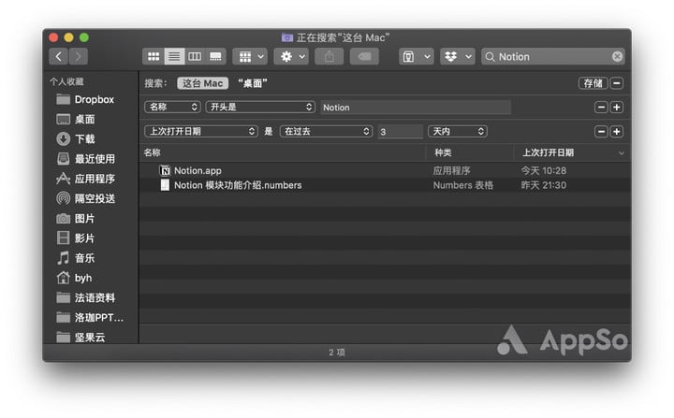
Task: Toggle the sort direction chevron
Action: [x=622, y=153]
